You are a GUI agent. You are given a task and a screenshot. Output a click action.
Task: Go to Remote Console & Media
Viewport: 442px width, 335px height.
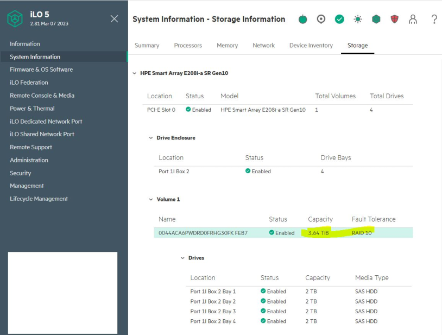pos(42,96)
